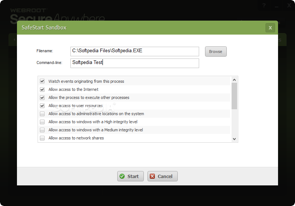295x206 pixels.
Task: Click the Browse button
Action: [216, 51]
